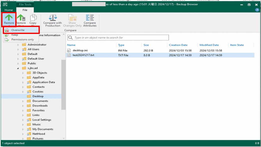Select the Pictures folder in tree

(38, 139)
